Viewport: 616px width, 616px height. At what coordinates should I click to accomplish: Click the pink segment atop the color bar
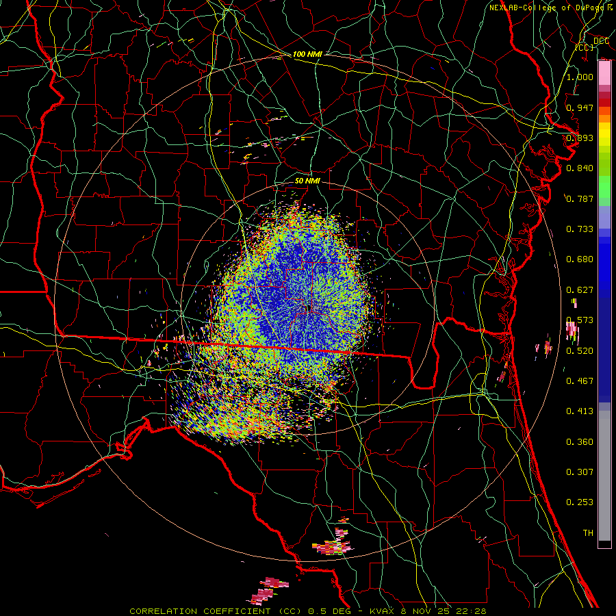click(x=604, y=73)
